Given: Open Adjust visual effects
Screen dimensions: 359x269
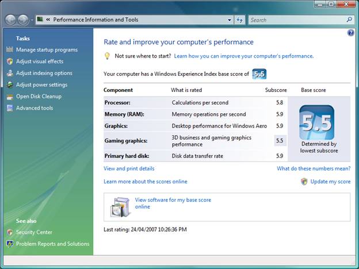Looking at the screenshot, I should (x=40, y=62).
